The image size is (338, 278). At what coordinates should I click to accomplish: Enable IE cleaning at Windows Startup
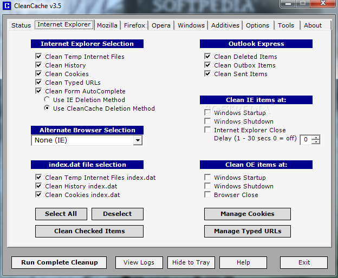pos(207,112)
